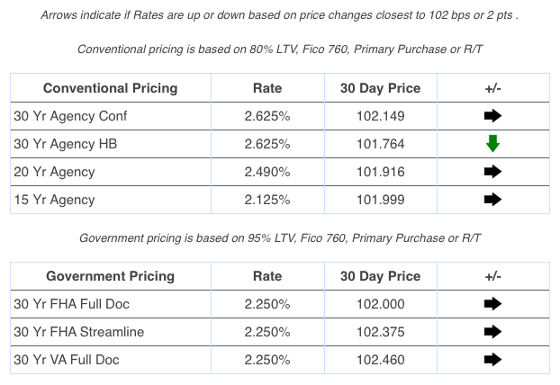This screenshot has width=560, height=385.
Task: Click the arrow icon for 30 Yr VA Full Doc
Action: tap(492, 360)
